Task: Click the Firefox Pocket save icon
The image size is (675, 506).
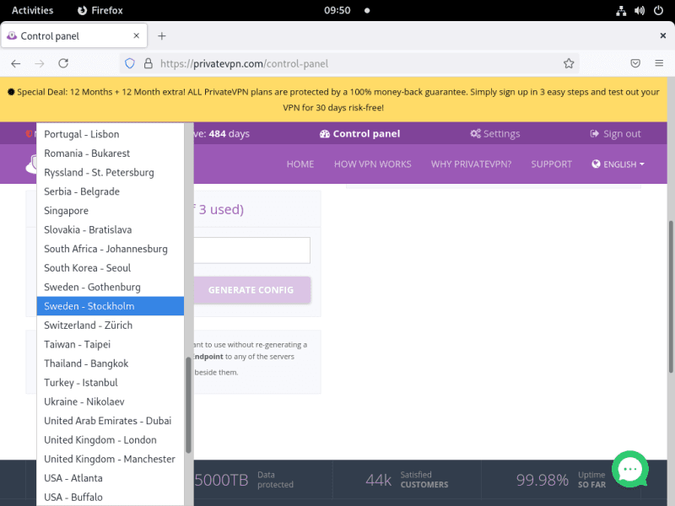Action: 635,63
